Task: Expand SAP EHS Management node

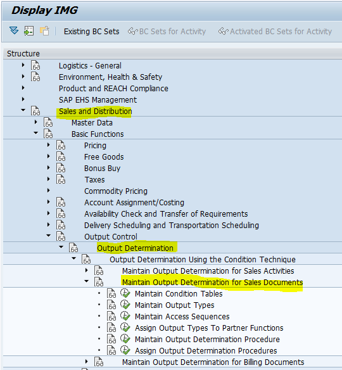Action: pyautogui.click(x=23, y=99)
